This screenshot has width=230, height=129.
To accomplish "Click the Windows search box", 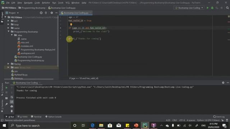I will coord(39,125).
